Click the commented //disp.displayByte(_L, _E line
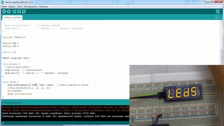224x126 pixels. tap(29, 88)
